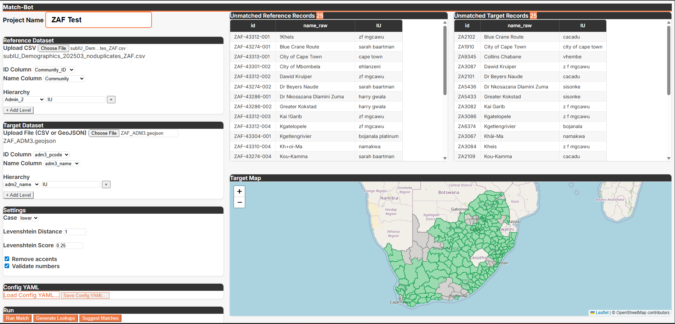
Task: Click the target table IU column header
Action: click(582, 26)
